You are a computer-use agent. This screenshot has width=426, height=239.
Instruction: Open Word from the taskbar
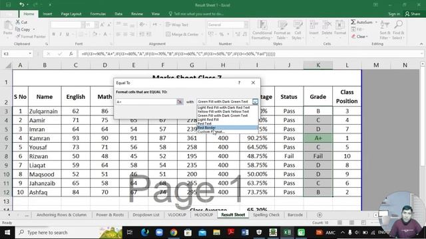[244, 232]
